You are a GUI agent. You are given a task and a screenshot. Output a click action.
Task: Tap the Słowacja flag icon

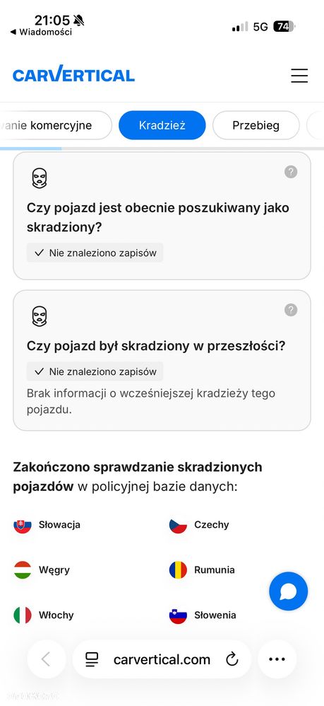tap(23, 525)
